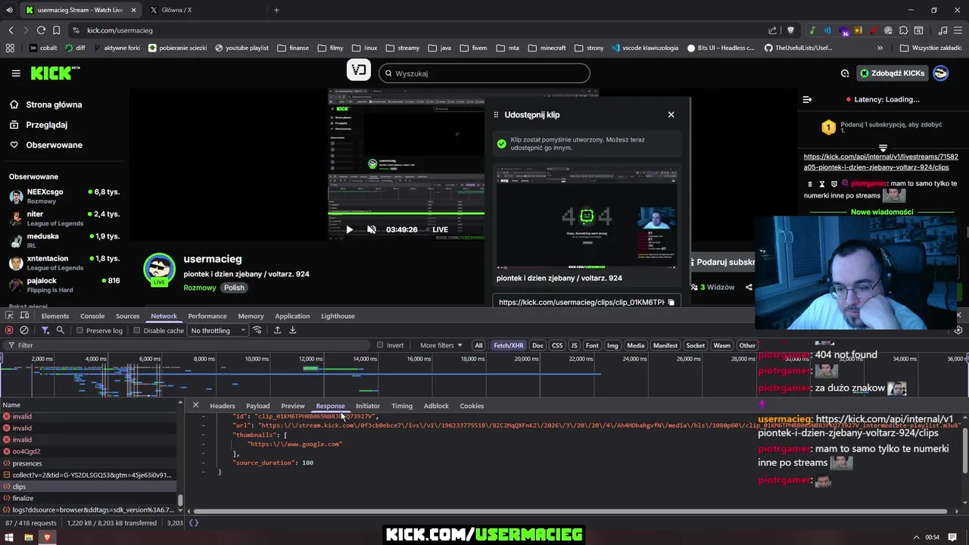
Task: Switch to the Console tab
Action: pyautogui.click(x=92, y=316)
